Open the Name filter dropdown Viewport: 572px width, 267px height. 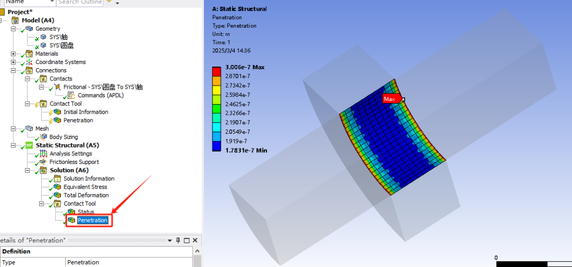coord(52,2)
